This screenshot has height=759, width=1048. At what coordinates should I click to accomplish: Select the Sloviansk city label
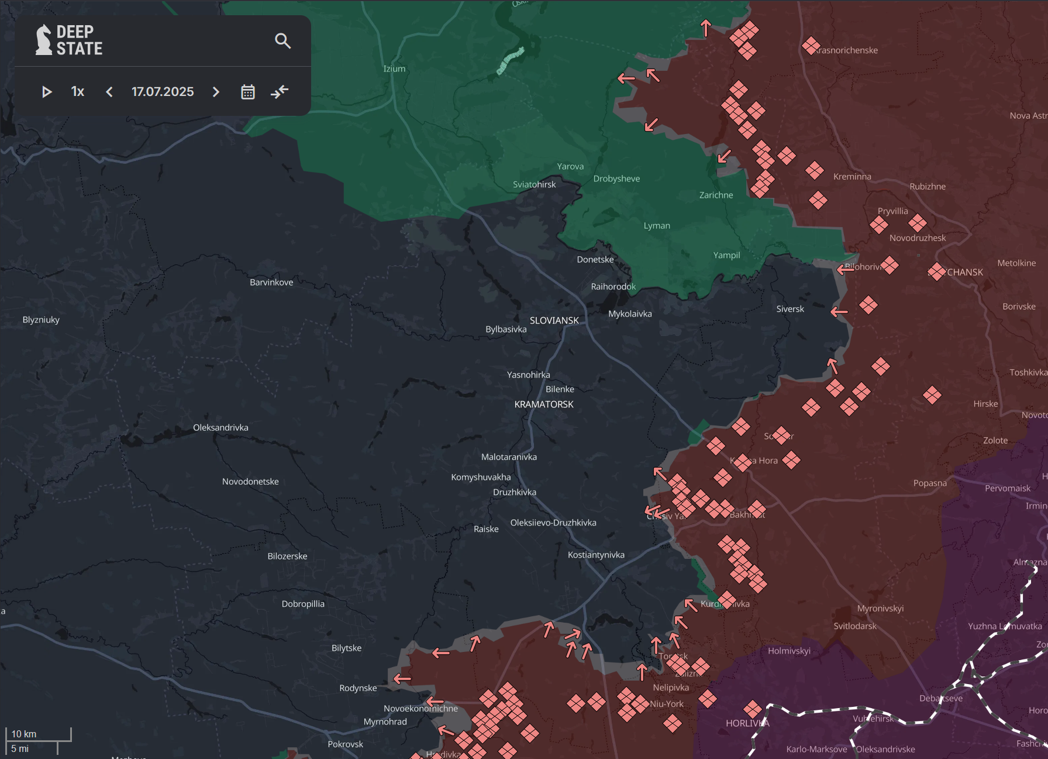pyautogui.click(x=554, y=320)
